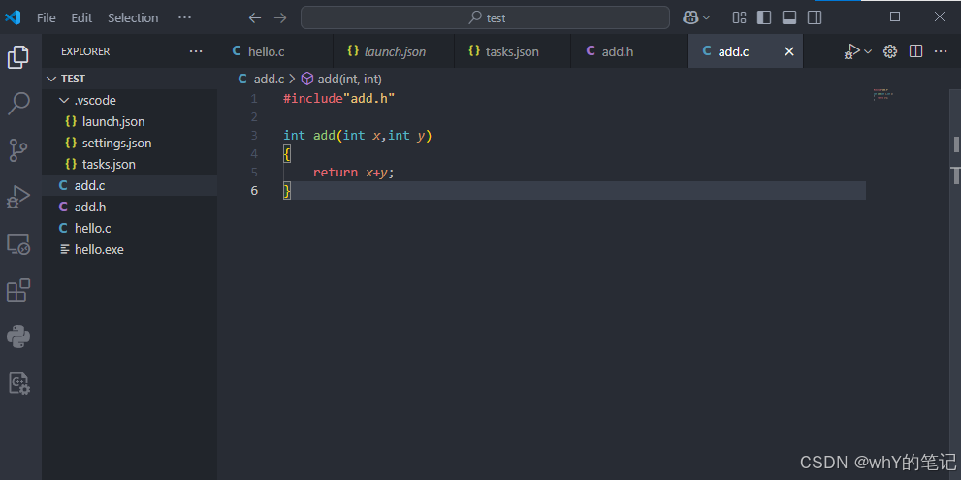
Task: Open settings.json in the explorer
Action: 129,143
